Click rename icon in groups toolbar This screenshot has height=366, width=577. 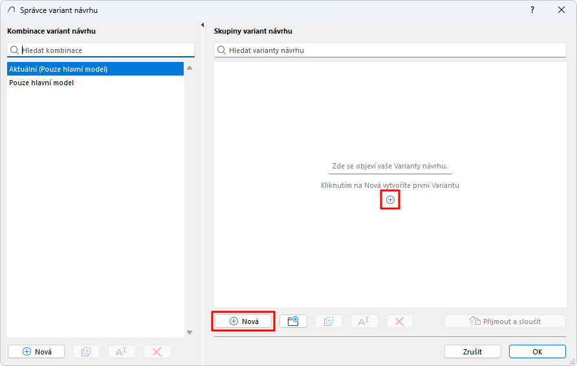(364, 321)
